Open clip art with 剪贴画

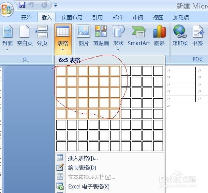[x=101, y=36]
